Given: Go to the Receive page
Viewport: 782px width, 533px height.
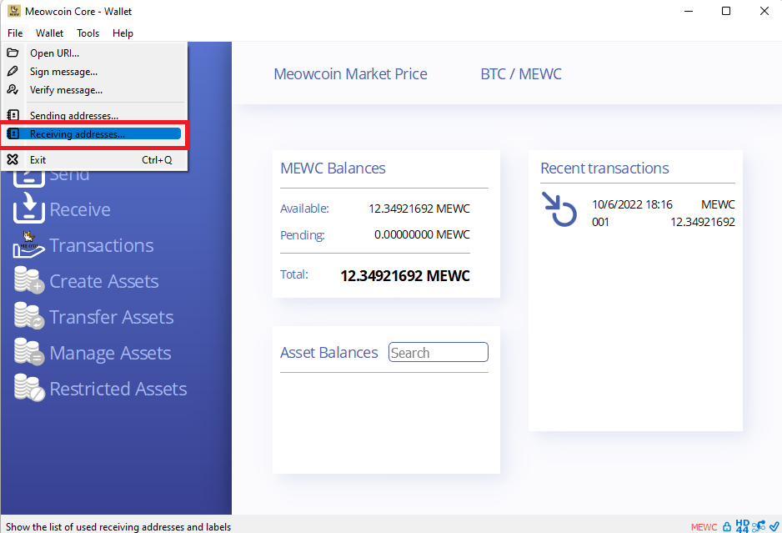Looking at the screenshot, I should tap(80, 209).
